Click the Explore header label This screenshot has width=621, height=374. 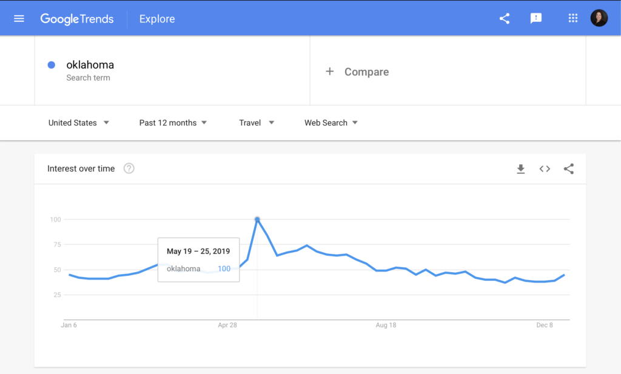pos(157,19)
